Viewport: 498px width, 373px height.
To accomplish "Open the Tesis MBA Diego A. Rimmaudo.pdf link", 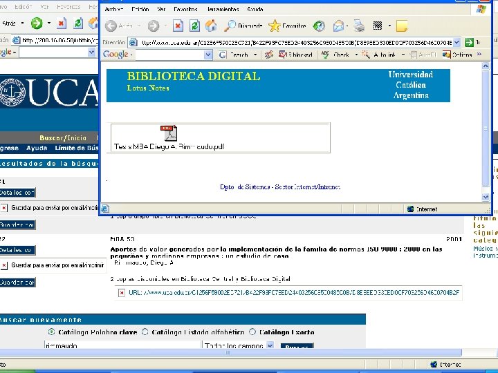I will [x=169, y=146].
